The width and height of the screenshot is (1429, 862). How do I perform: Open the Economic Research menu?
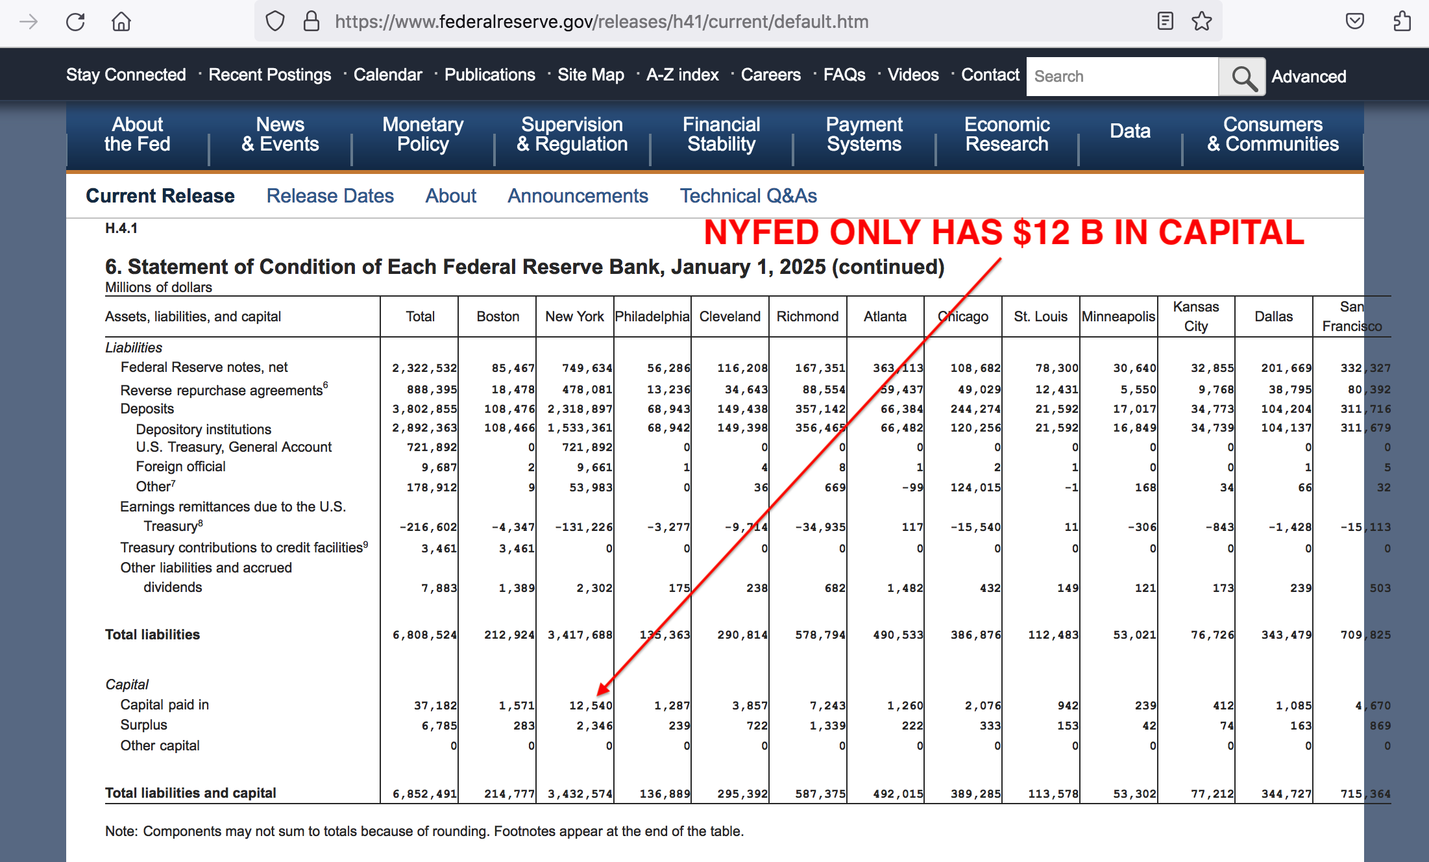coord(1007,134)
